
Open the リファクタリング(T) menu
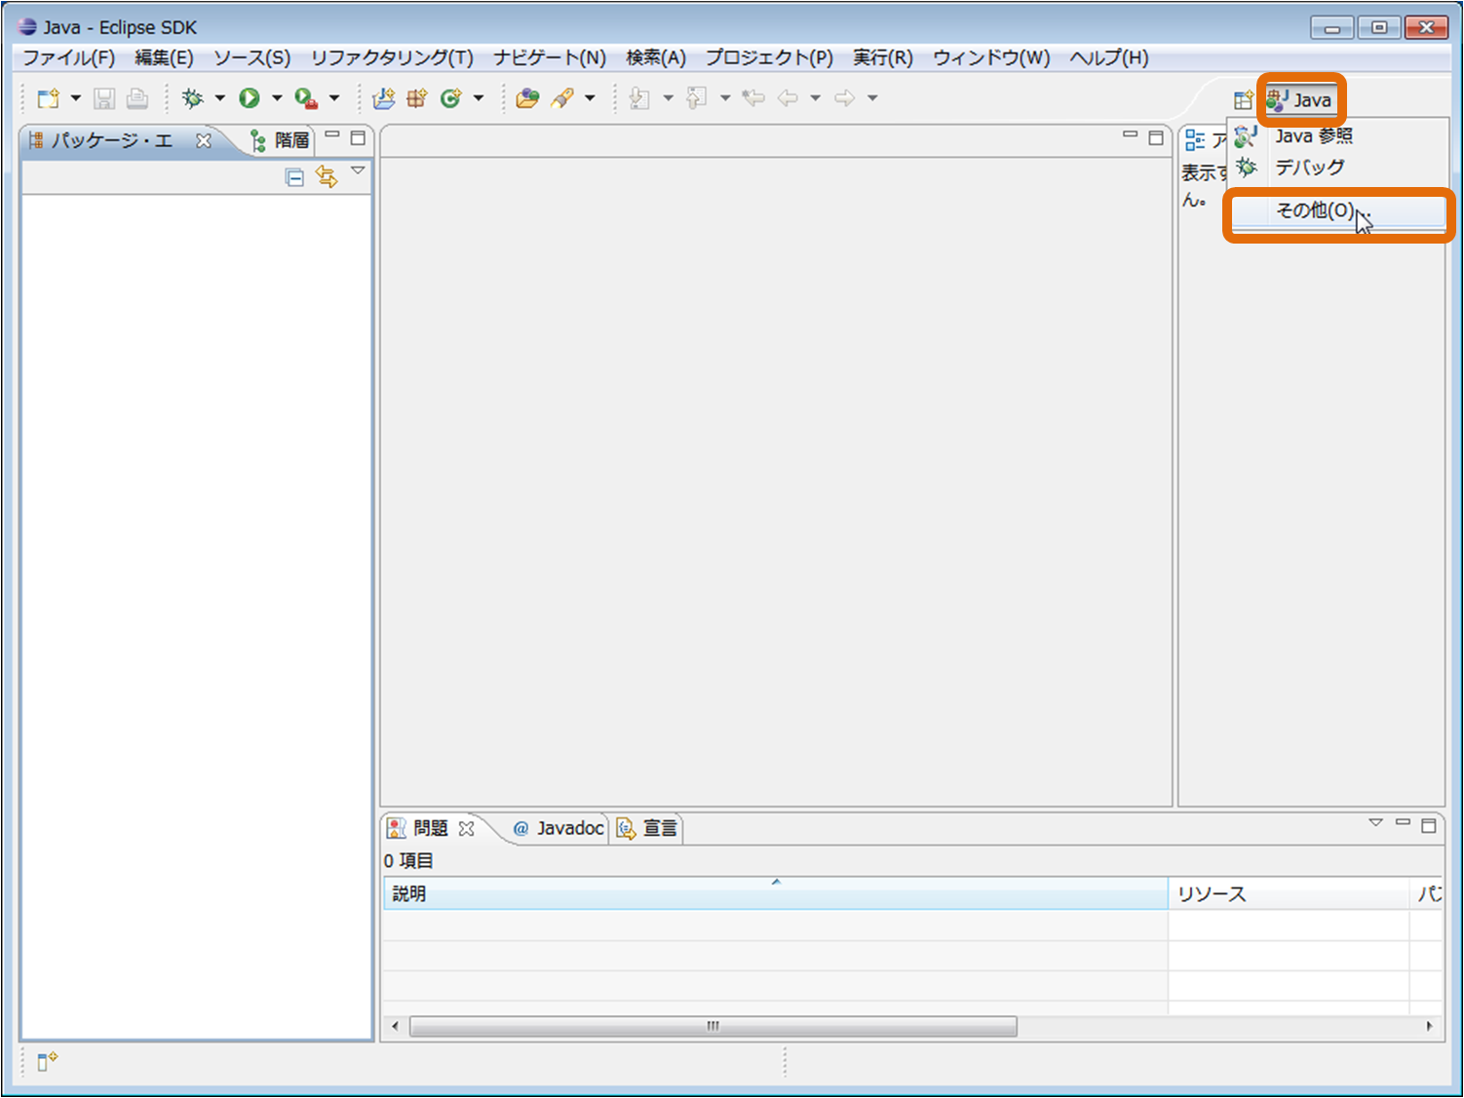tap(392, 58)
